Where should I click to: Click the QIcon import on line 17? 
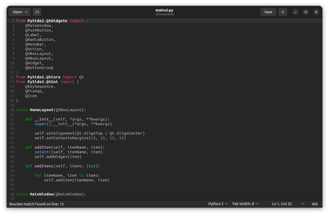click(31, 96)
